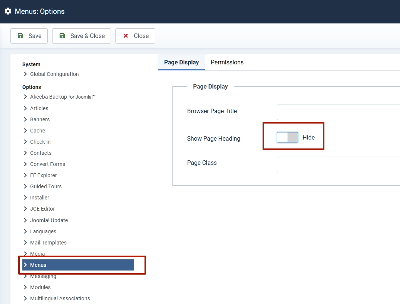Click the red X icon on Close
Image resolution: width=400 pixels, height=304 pixels.
pyautogui.click(x=126, y=36)
